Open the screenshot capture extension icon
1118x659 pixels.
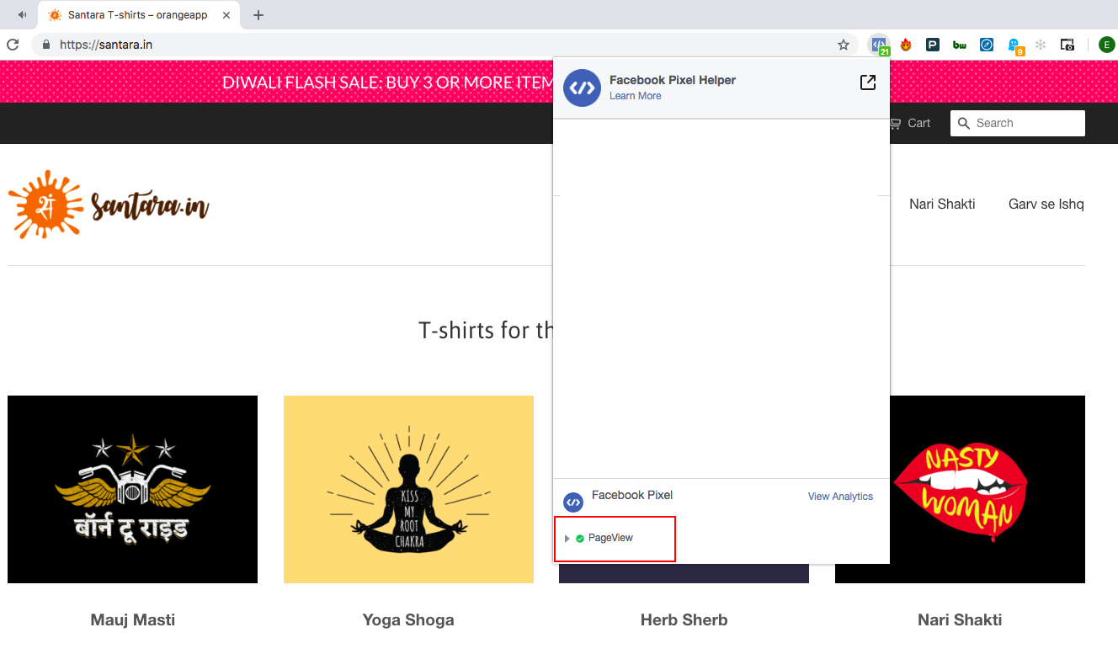(x=1067, y=44)
